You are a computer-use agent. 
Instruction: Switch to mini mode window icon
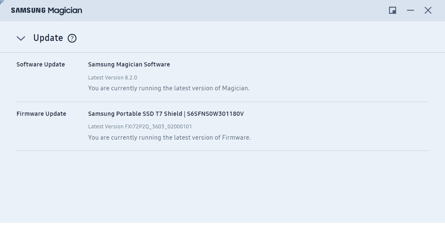[392, 10]
